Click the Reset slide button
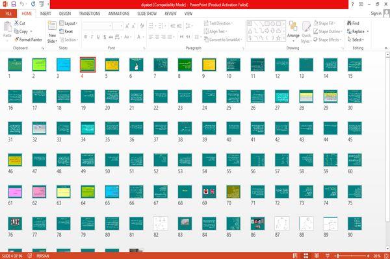This screenshot has height=259, width=390. [66, 32]
